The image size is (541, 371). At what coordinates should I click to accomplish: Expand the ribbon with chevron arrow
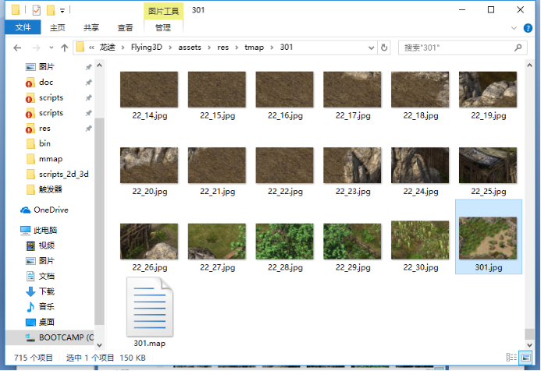point(514,28)
